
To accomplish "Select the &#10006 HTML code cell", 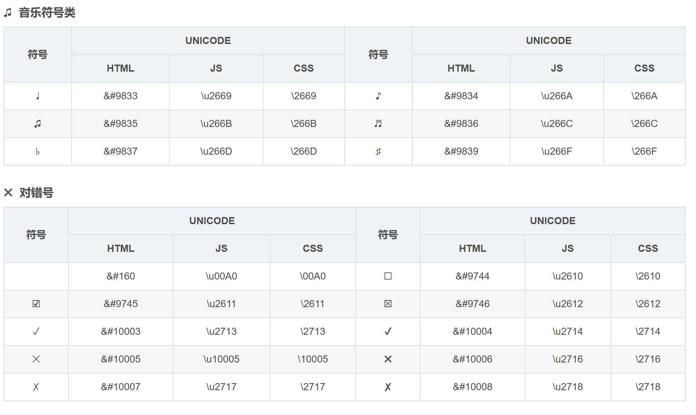I will pyautogui.click(x=473, y=359).
